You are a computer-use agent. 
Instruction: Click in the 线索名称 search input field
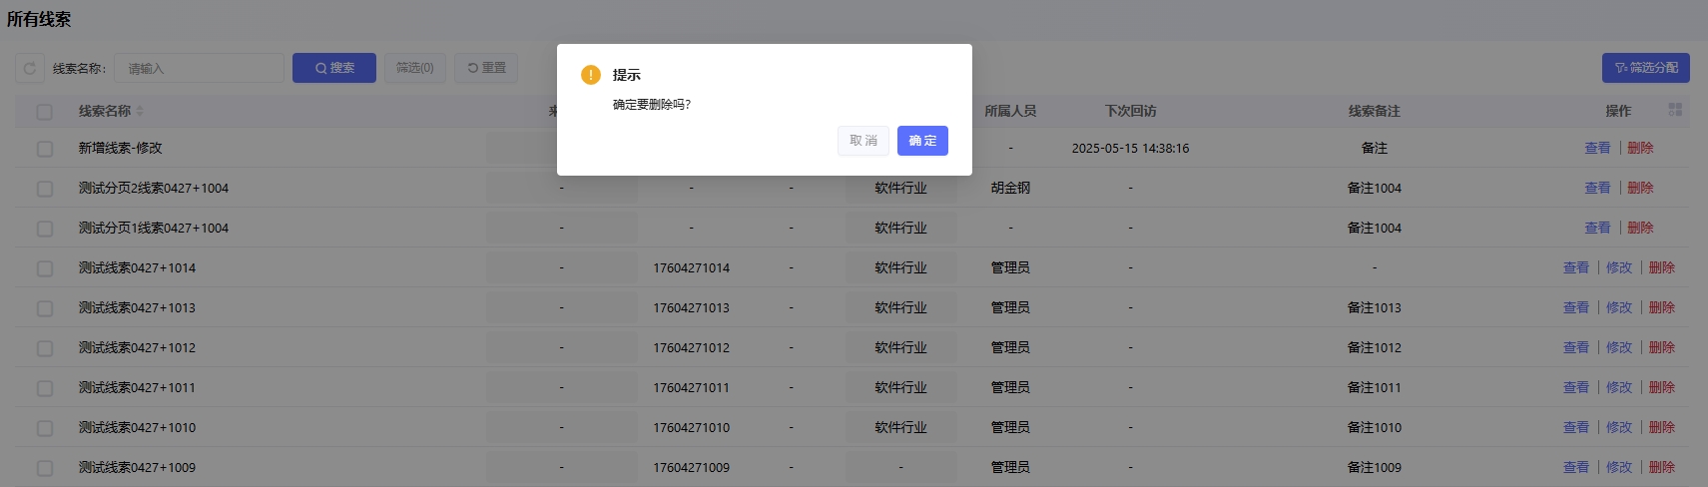click(200, 68)
